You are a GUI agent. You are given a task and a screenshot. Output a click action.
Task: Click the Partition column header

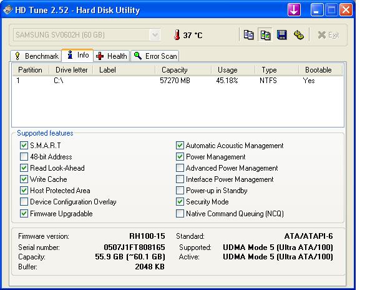[31, 70]
